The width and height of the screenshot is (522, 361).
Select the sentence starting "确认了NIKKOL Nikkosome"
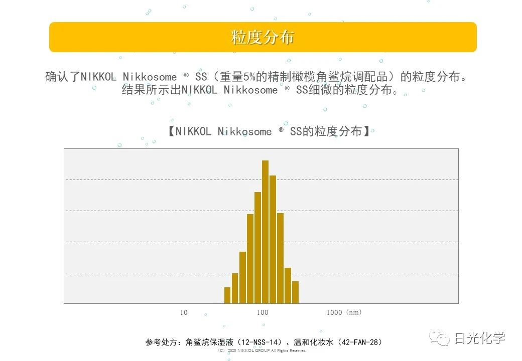[256, 77]
